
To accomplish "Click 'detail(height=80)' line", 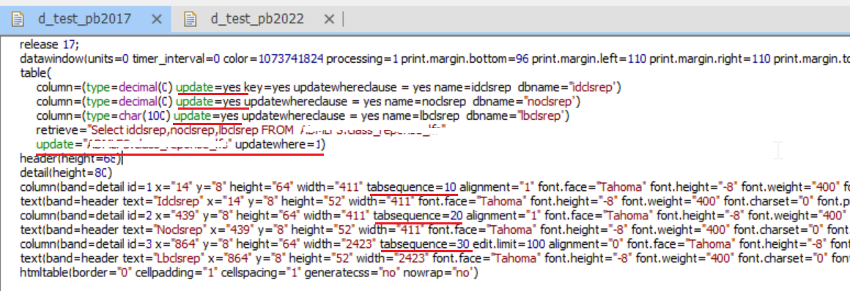I will (x=66, y=173).
